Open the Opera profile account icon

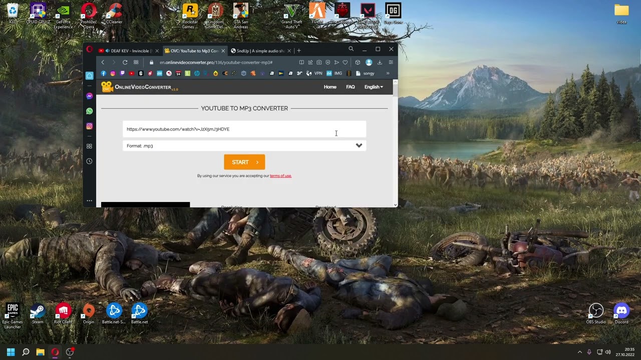coord(369,62)
